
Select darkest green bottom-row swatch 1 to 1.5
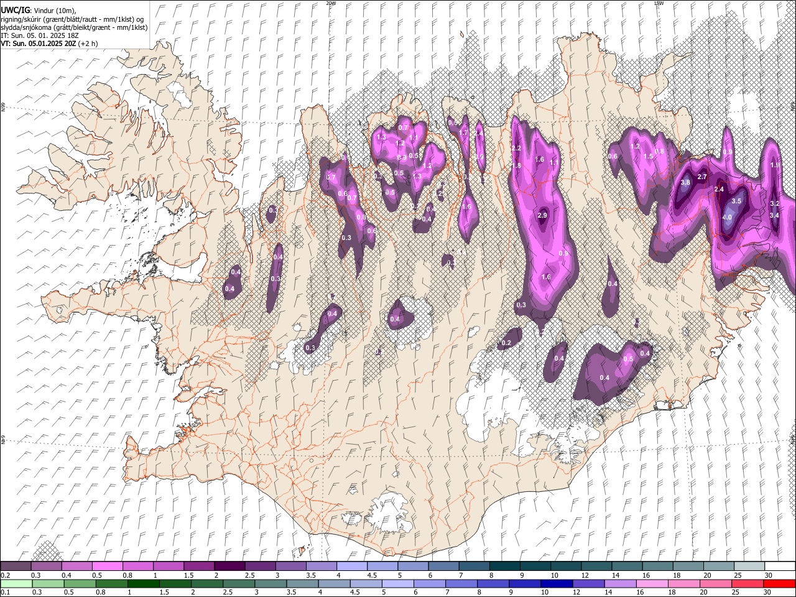(x=144, y=583)
